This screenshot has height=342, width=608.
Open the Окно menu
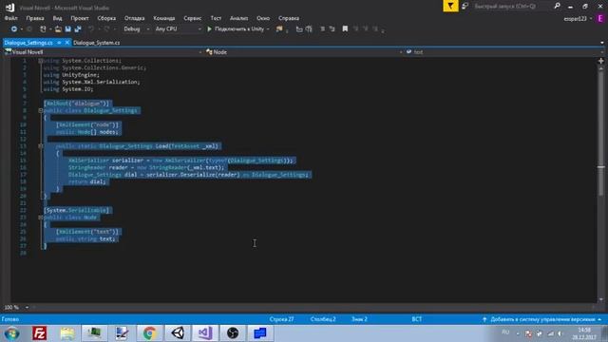tap(263, 18)
